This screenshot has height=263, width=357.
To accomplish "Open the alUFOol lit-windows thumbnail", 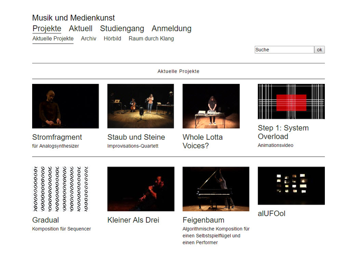I will [x=291, y=186].
